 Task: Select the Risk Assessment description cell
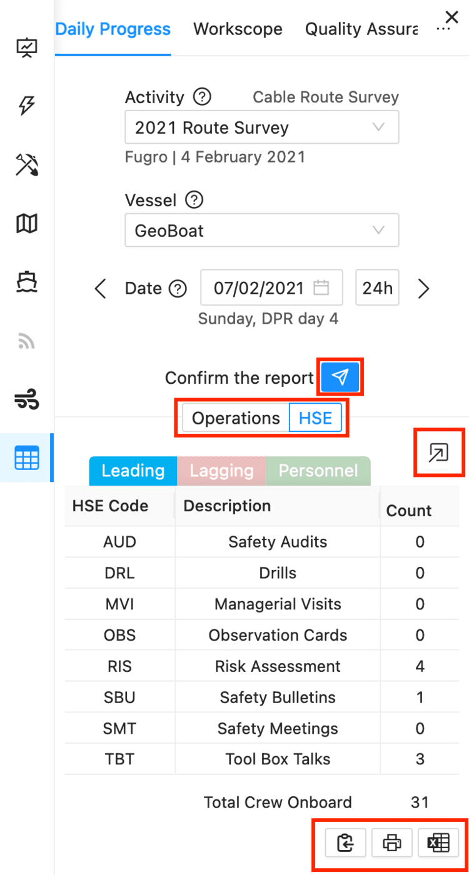[278, 666]
